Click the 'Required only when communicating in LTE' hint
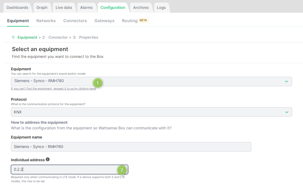The width and height of the screenshot is (303, 189). coord(68,179)
